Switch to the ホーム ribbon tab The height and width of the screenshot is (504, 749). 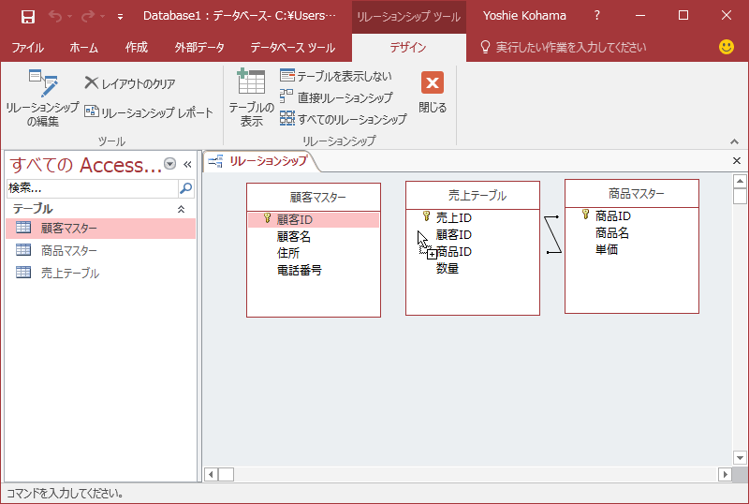83,48
